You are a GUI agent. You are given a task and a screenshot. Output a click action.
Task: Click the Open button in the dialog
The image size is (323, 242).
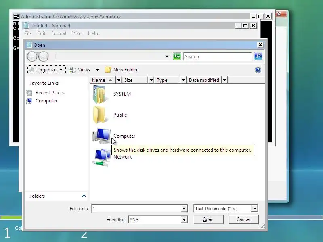pyautogui.click(x=208, y=219)
